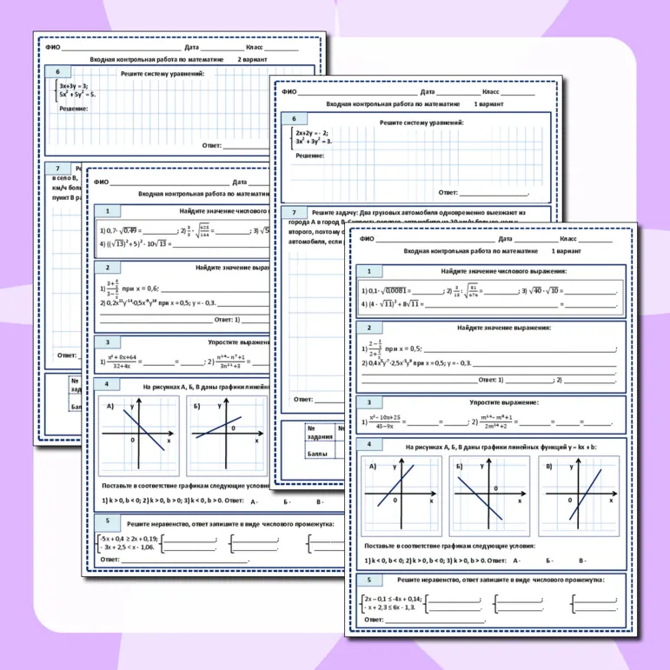Click the Дата blank on the back-left variant 2 page
Viewport: 670px width, 670px height.
click(x=222, y=50)
